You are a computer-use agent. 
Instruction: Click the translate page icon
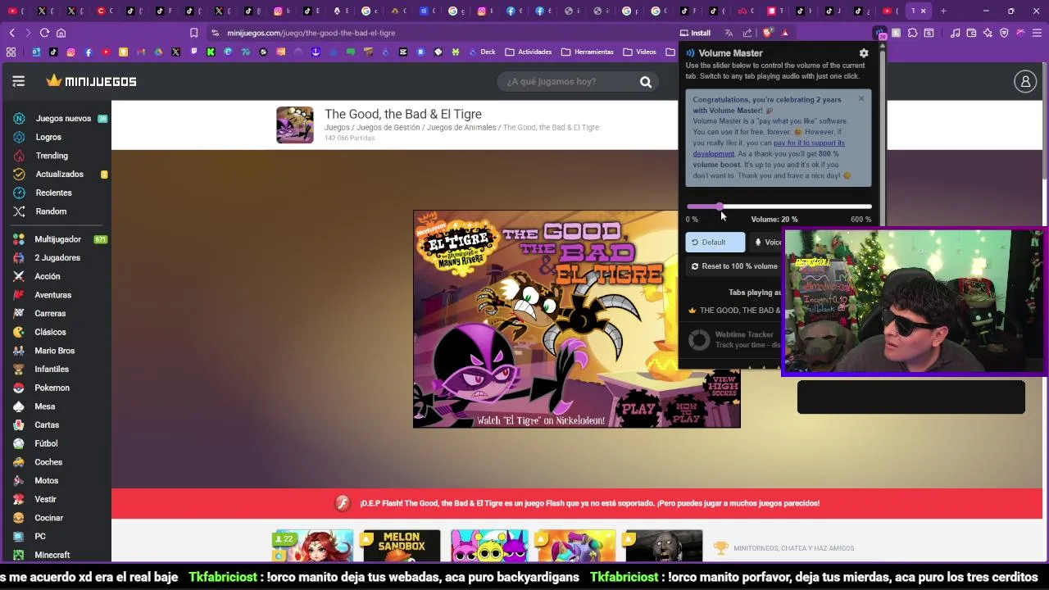coord(729,33)
